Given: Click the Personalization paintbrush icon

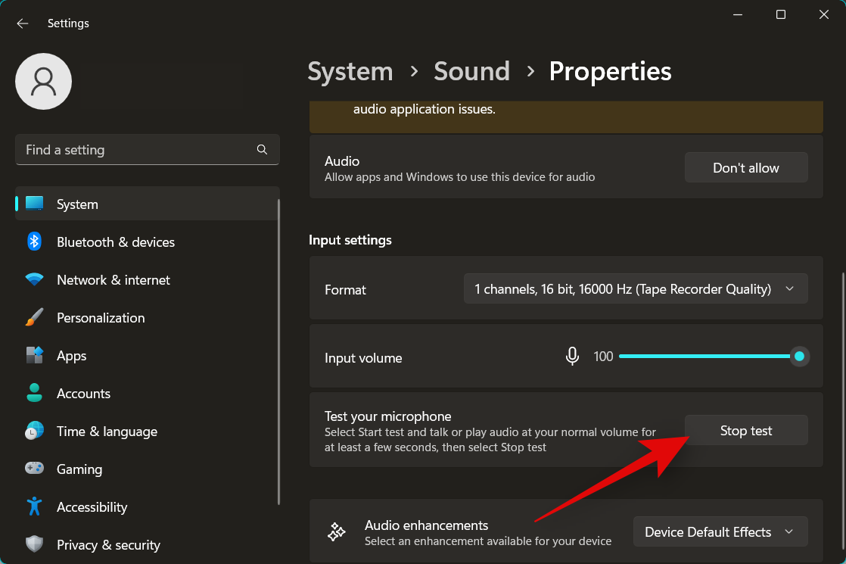Looking at the screenshot, I should click(34, 318).
